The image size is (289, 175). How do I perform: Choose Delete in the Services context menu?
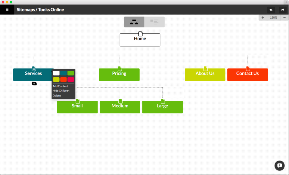tap(57, 96)
